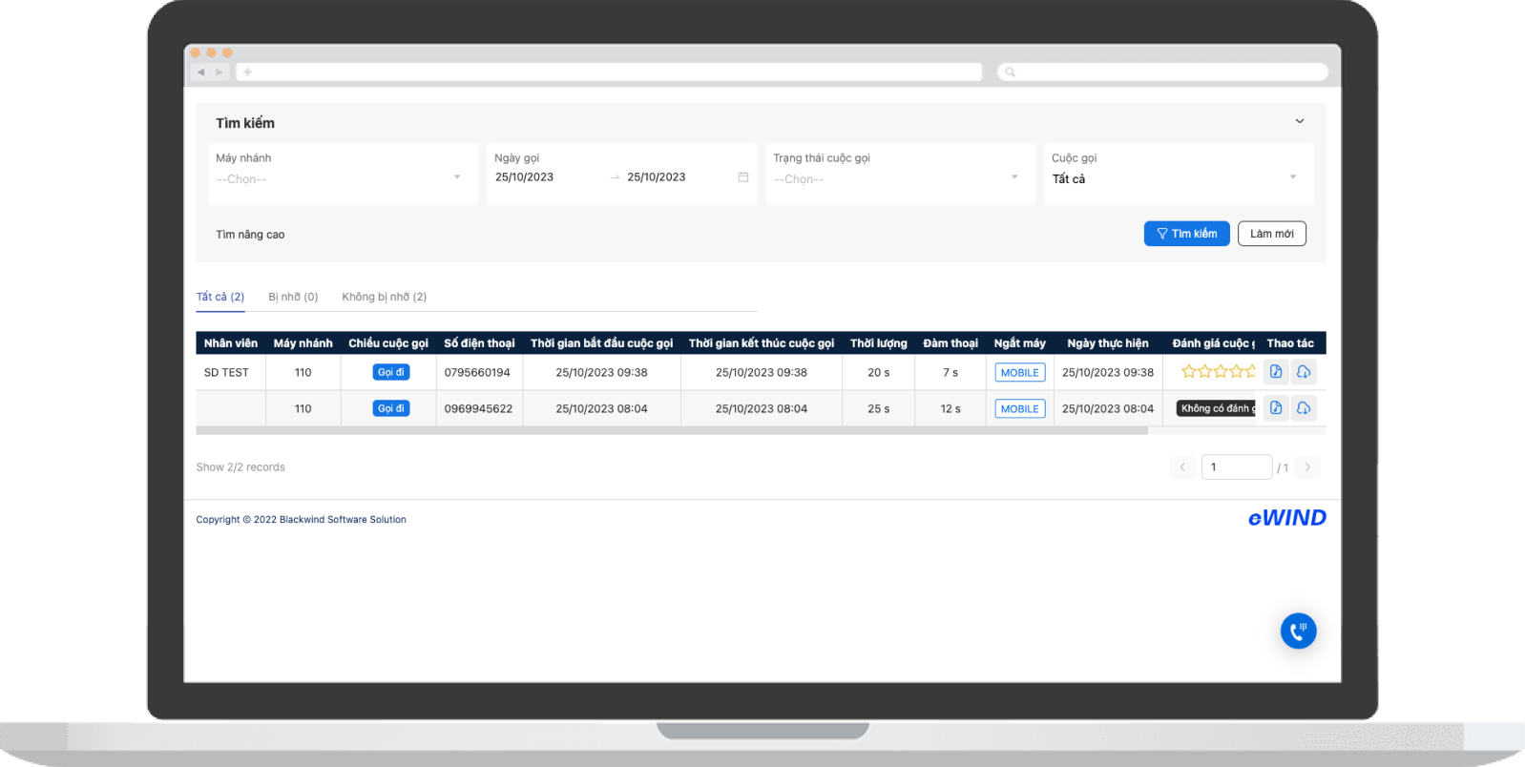
Task: Click the browser search magnifier icon
Action: (1011, 72)
